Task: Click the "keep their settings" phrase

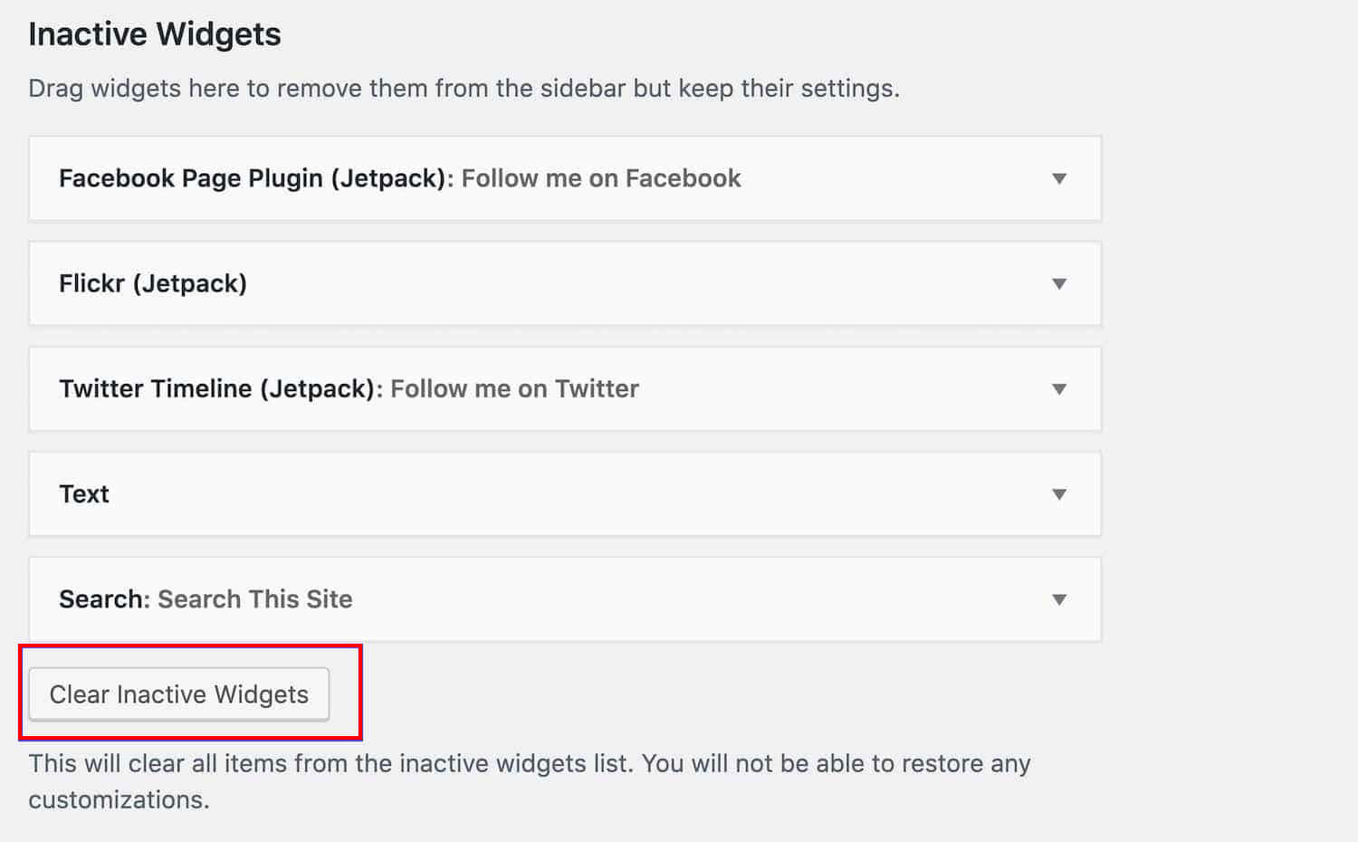Action: 788,89
